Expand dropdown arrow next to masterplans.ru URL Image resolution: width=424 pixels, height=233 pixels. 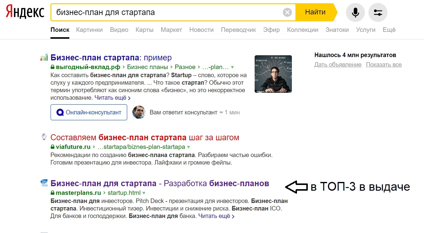[144, 193]
